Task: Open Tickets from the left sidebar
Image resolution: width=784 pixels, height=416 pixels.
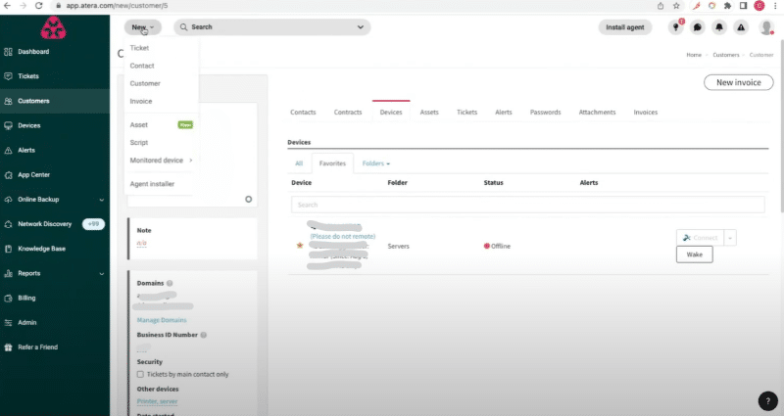Action: 28,76
